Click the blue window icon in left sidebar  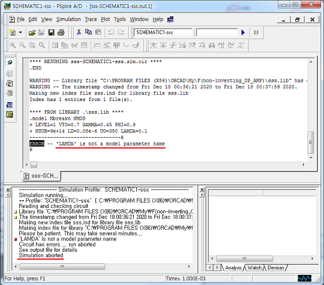coord(10,105)
